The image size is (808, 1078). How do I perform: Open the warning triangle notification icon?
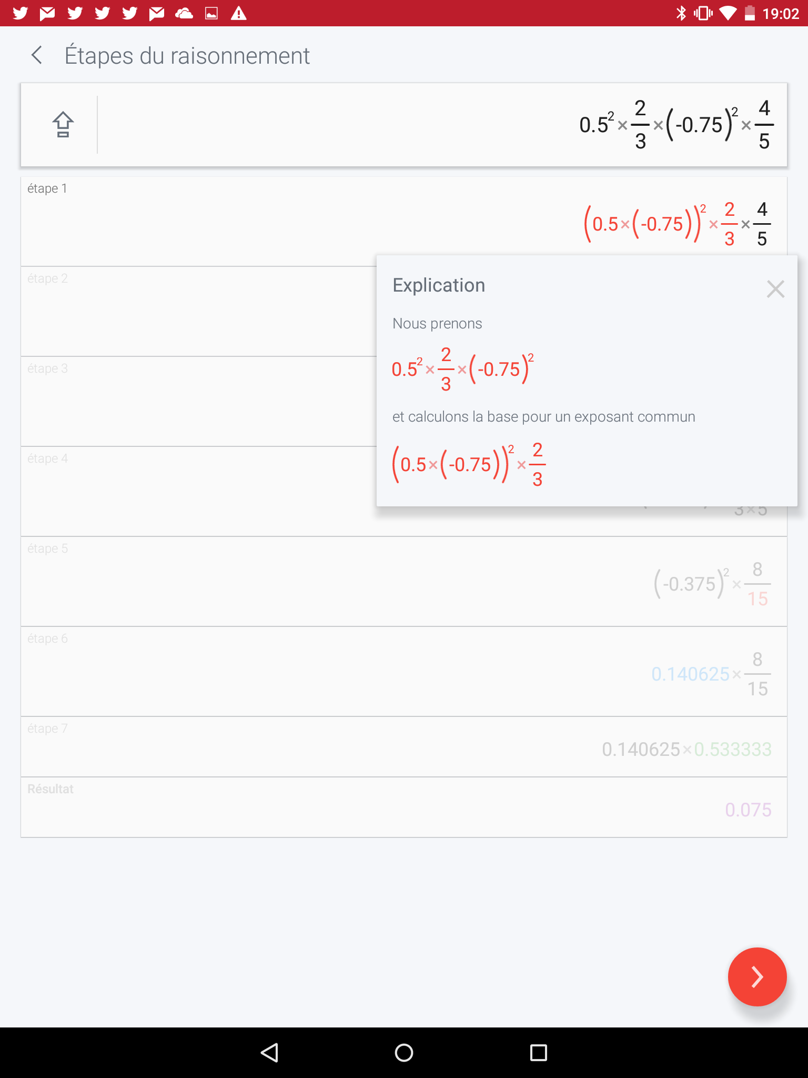click(x=239, y=13)
